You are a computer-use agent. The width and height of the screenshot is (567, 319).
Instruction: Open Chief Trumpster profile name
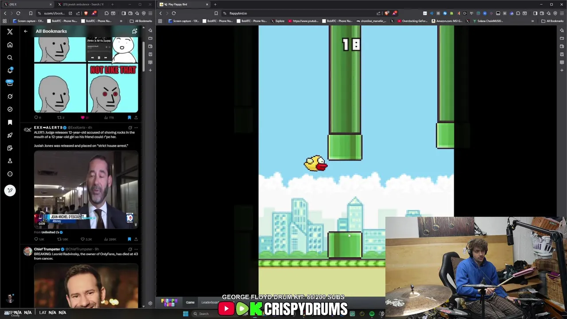click(47, 249)
